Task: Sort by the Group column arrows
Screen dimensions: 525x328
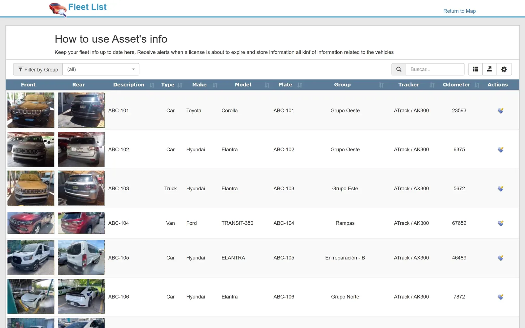Action: 381,85
